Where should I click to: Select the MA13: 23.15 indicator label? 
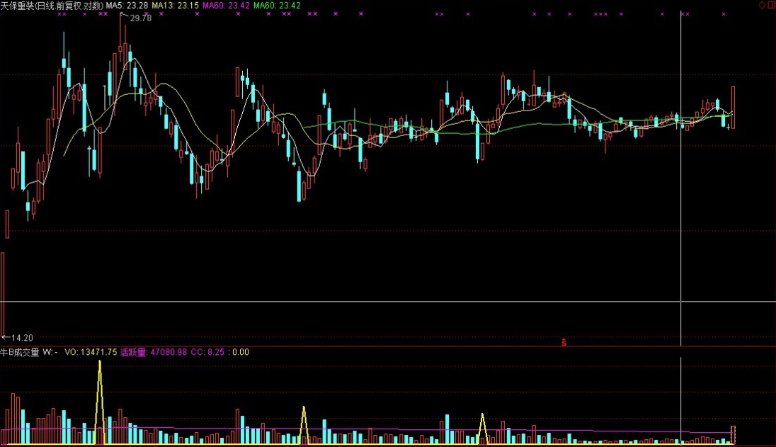pos(175,6)
